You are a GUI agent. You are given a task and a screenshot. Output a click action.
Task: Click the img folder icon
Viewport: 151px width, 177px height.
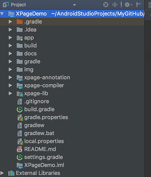pyautogui.click(x=19, y=69)
